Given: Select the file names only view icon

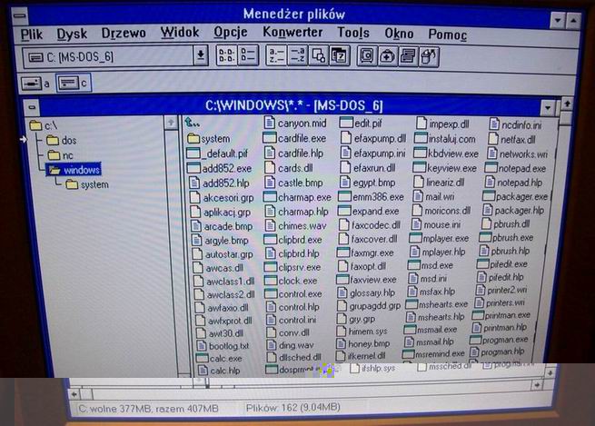Looking at the screenshot, I should pos(225,56).
